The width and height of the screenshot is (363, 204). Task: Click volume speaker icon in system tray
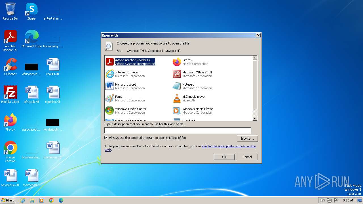[x=322, y=200]
